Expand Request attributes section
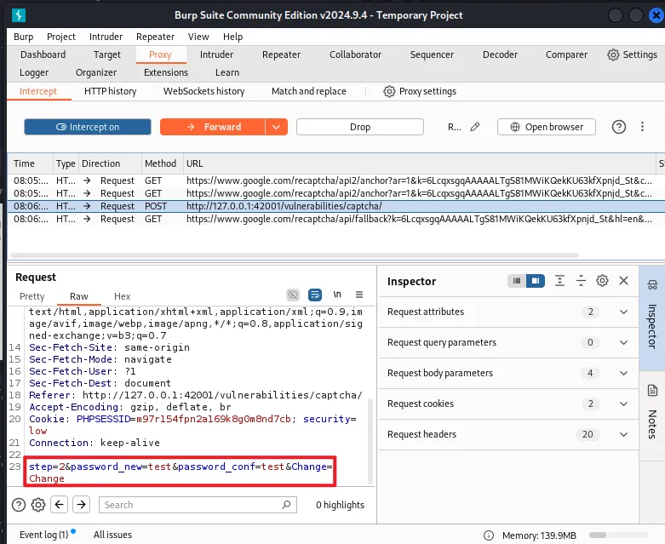 [x=623, y=312]
